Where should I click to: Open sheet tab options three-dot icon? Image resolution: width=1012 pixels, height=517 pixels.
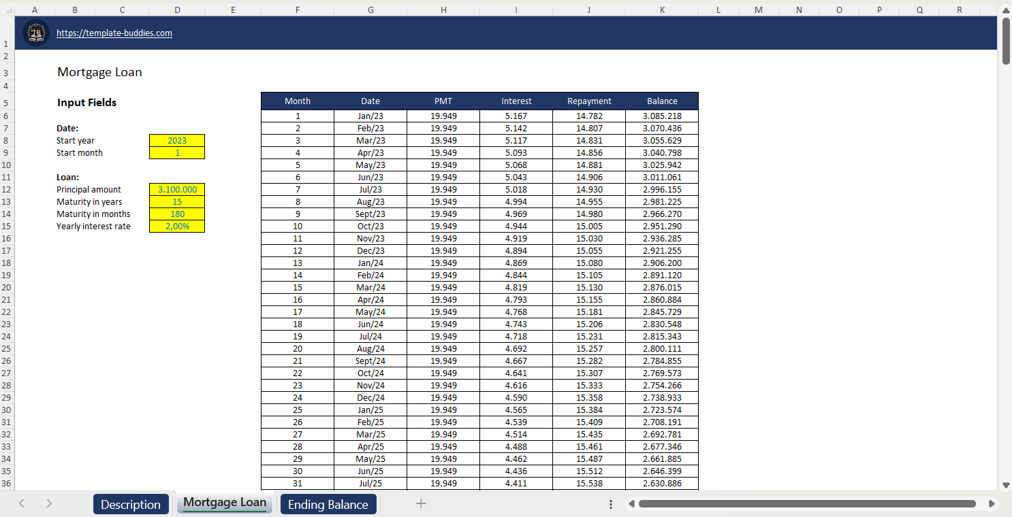click(x=611, y=504)
